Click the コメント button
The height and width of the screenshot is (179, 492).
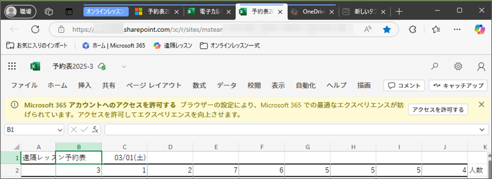tap(404, 86)
